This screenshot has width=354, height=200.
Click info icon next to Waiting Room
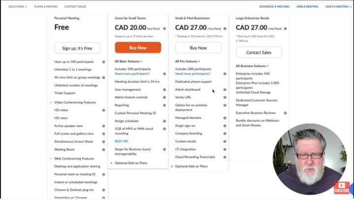104,149
